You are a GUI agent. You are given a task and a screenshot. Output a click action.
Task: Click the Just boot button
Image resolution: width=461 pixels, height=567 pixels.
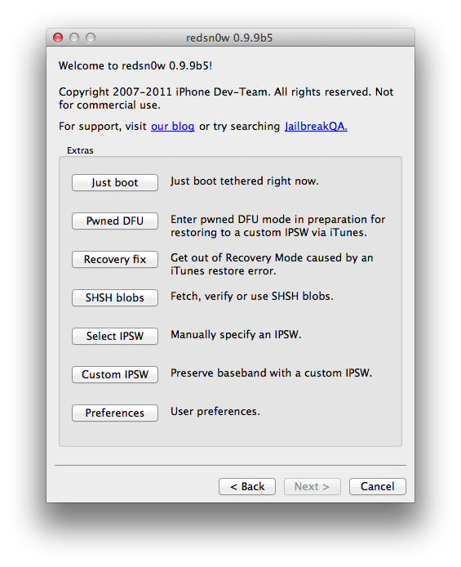pyautogui.click(x=115, y=183)
